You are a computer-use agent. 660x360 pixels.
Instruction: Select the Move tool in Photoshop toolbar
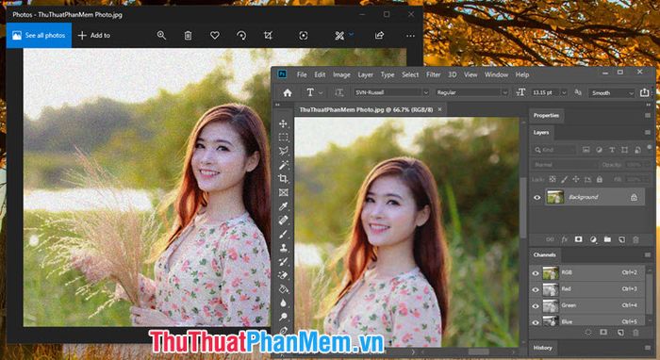pos(283,123)
